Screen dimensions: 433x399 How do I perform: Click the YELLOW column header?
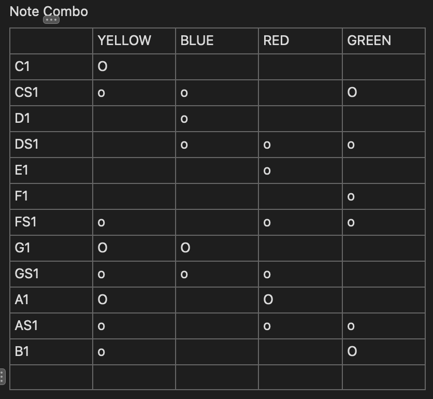(124, 40)
